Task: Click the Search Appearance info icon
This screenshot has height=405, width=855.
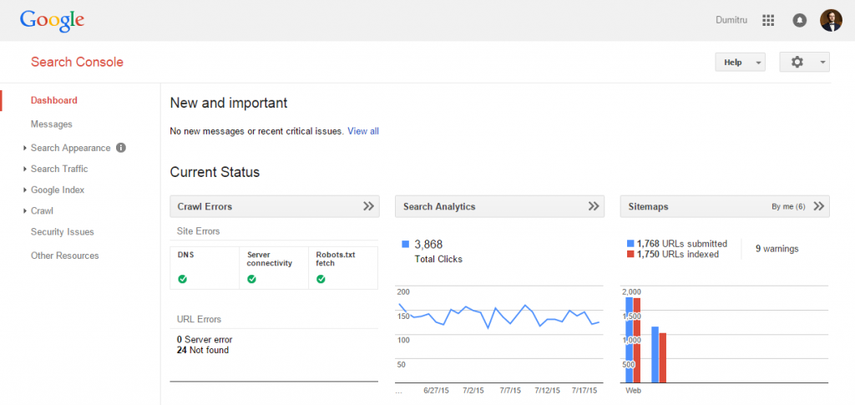Action: pos(121,148)
